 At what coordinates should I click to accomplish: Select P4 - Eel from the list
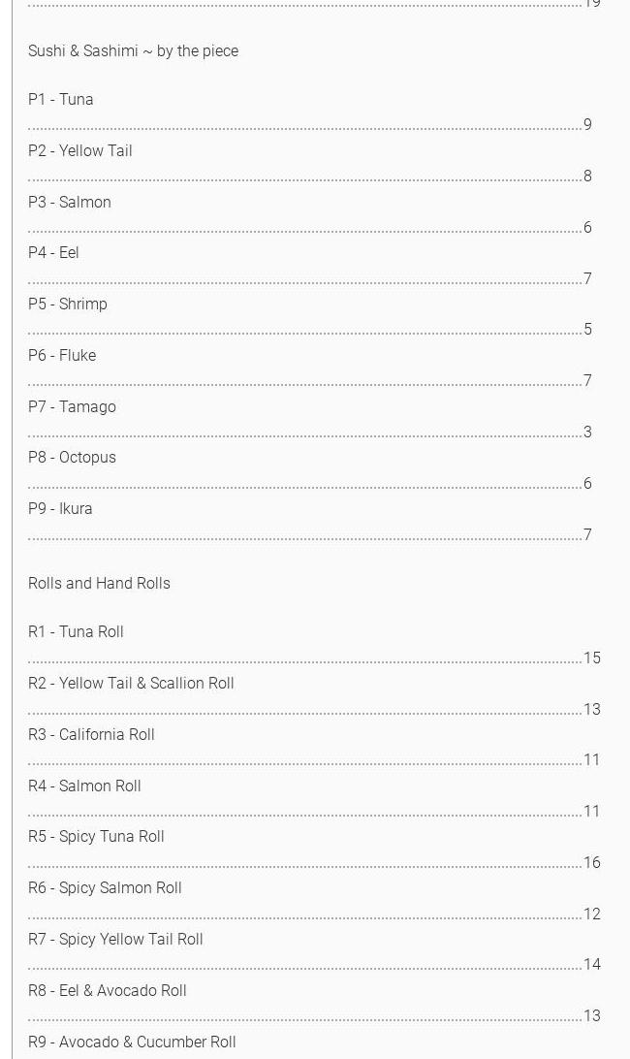click(x=53, y=253)
